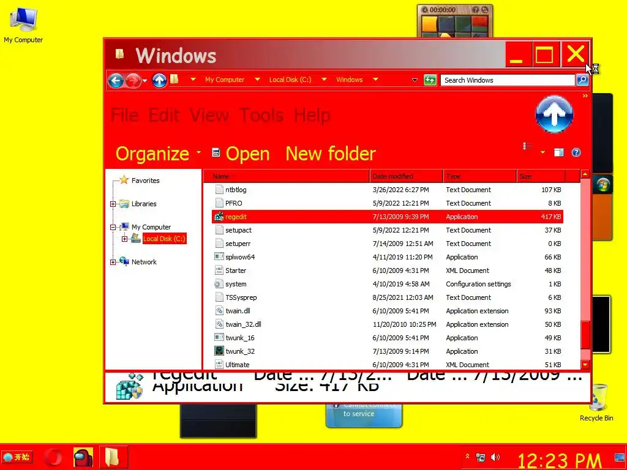Click the red Forward arrow button
The width and height of the screenshot is (627, 470).
133,81
